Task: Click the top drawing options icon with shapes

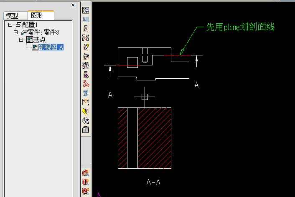Action: coord(86,10)
